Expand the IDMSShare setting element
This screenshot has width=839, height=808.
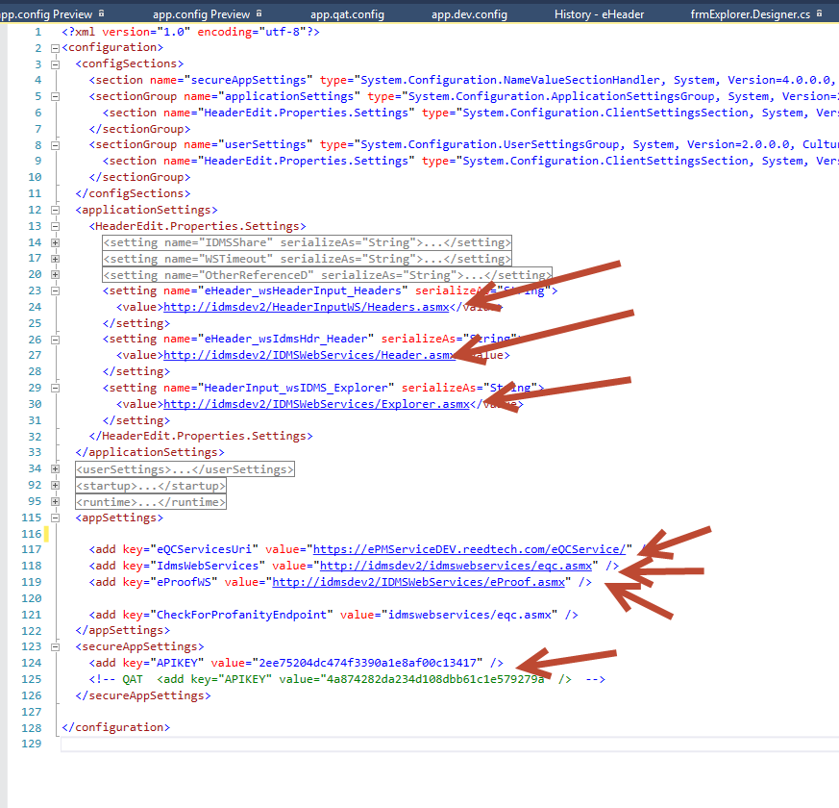[55, 241]
